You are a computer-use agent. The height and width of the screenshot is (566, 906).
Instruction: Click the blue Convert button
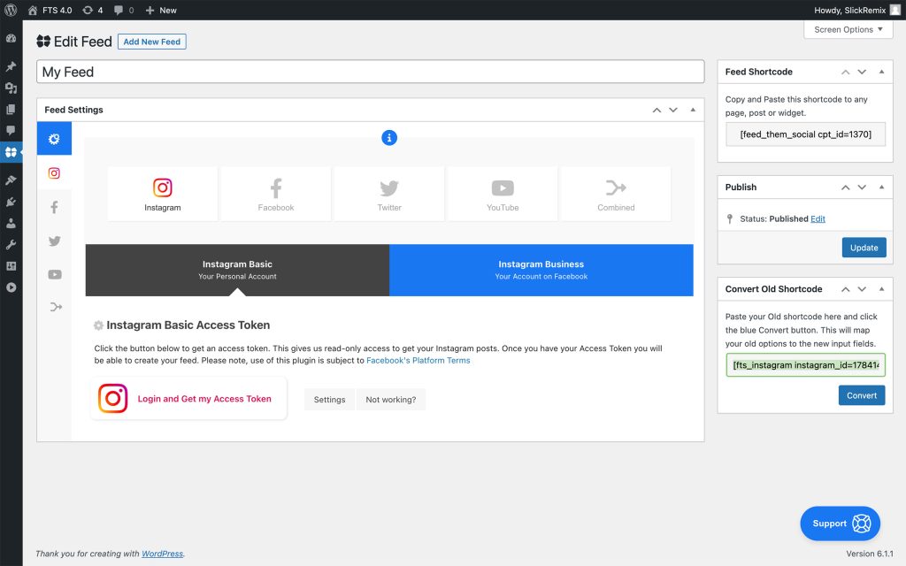pyautogui.click(x=862, y=395)
